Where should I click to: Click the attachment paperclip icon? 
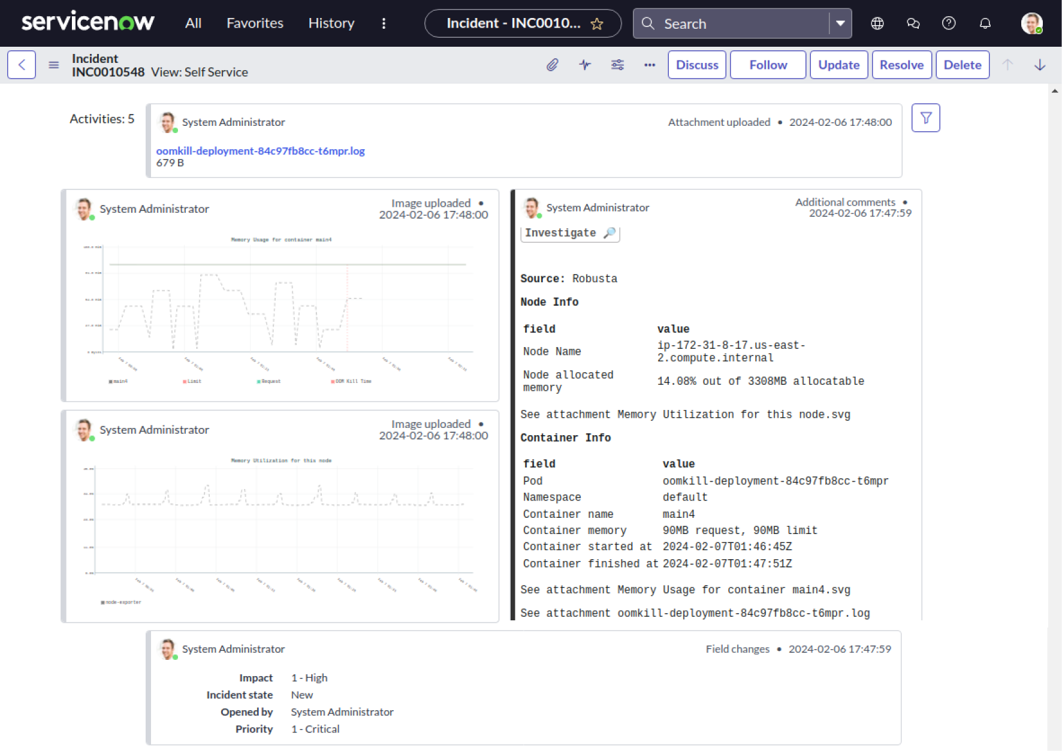pos(552,65)
